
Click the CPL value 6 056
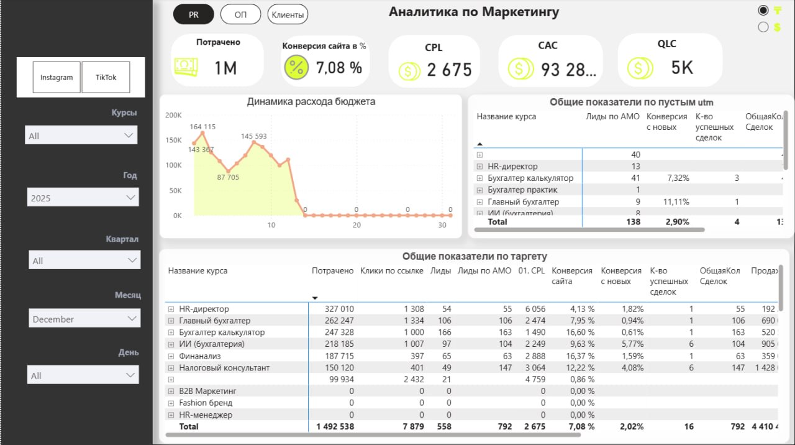[535, 309]
